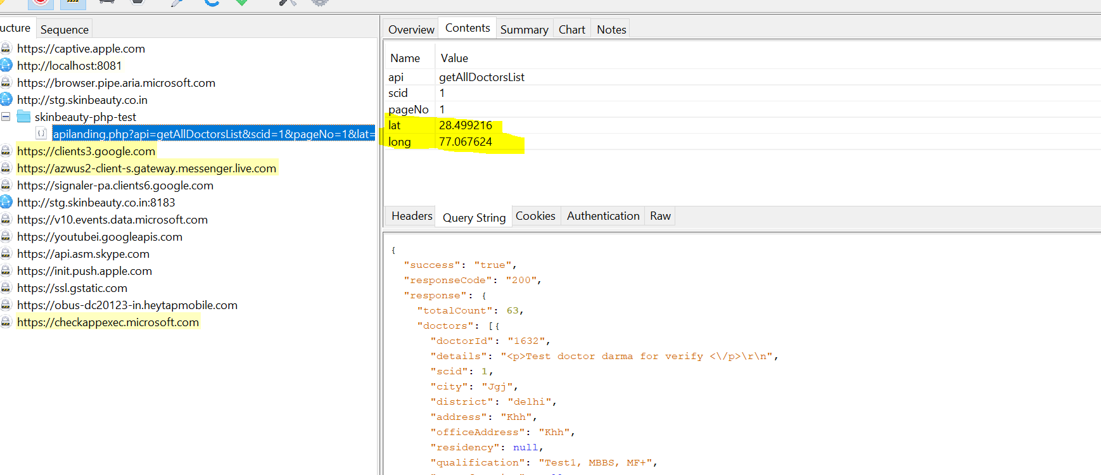Switch to the Sequence tab

coord(65,30)
